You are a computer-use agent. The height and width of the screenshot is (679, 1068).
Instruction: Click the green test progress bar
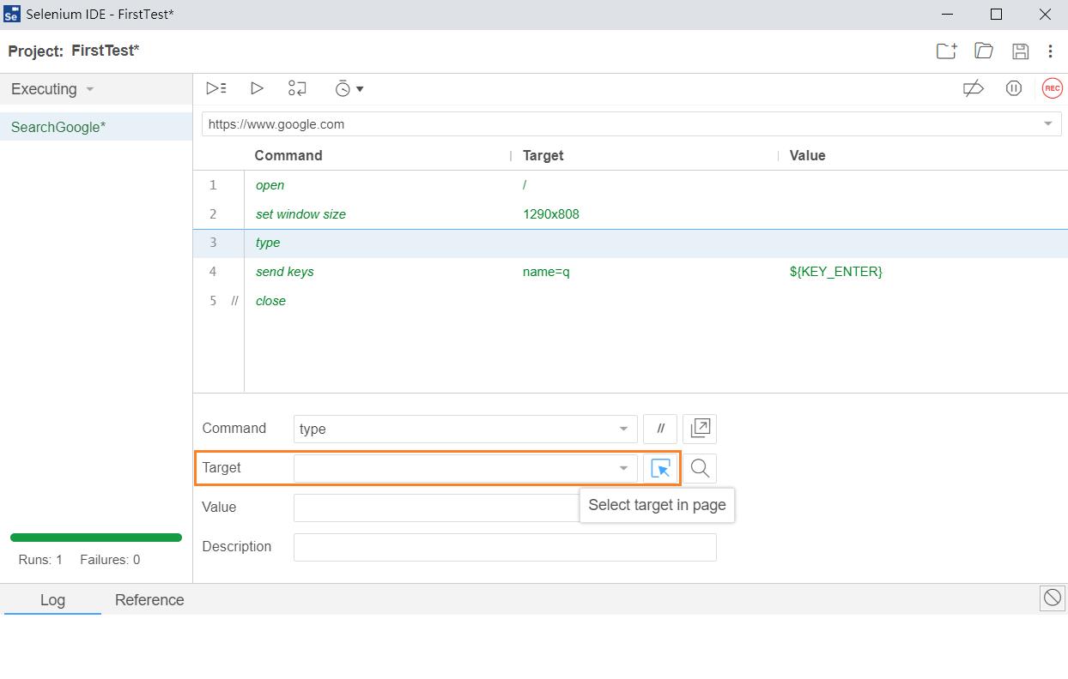(x=96, y=538)
